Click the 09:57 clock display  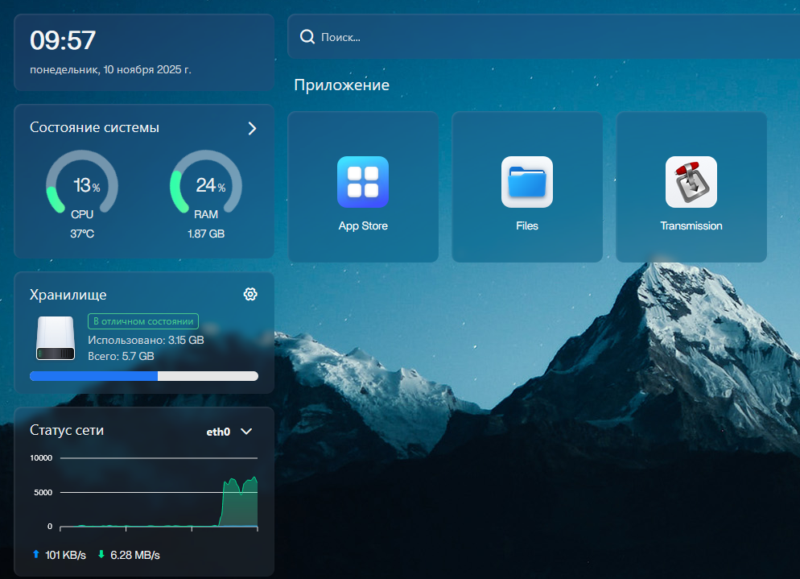pyautogui.click(x=63, y=40)
